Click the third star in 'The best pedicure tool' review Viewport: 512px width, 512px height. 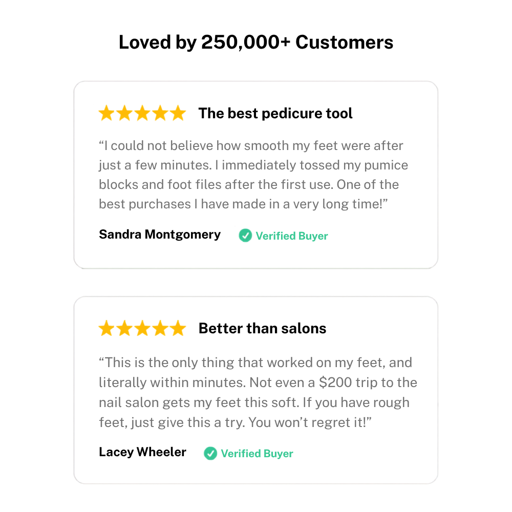(x=143, y=113)
